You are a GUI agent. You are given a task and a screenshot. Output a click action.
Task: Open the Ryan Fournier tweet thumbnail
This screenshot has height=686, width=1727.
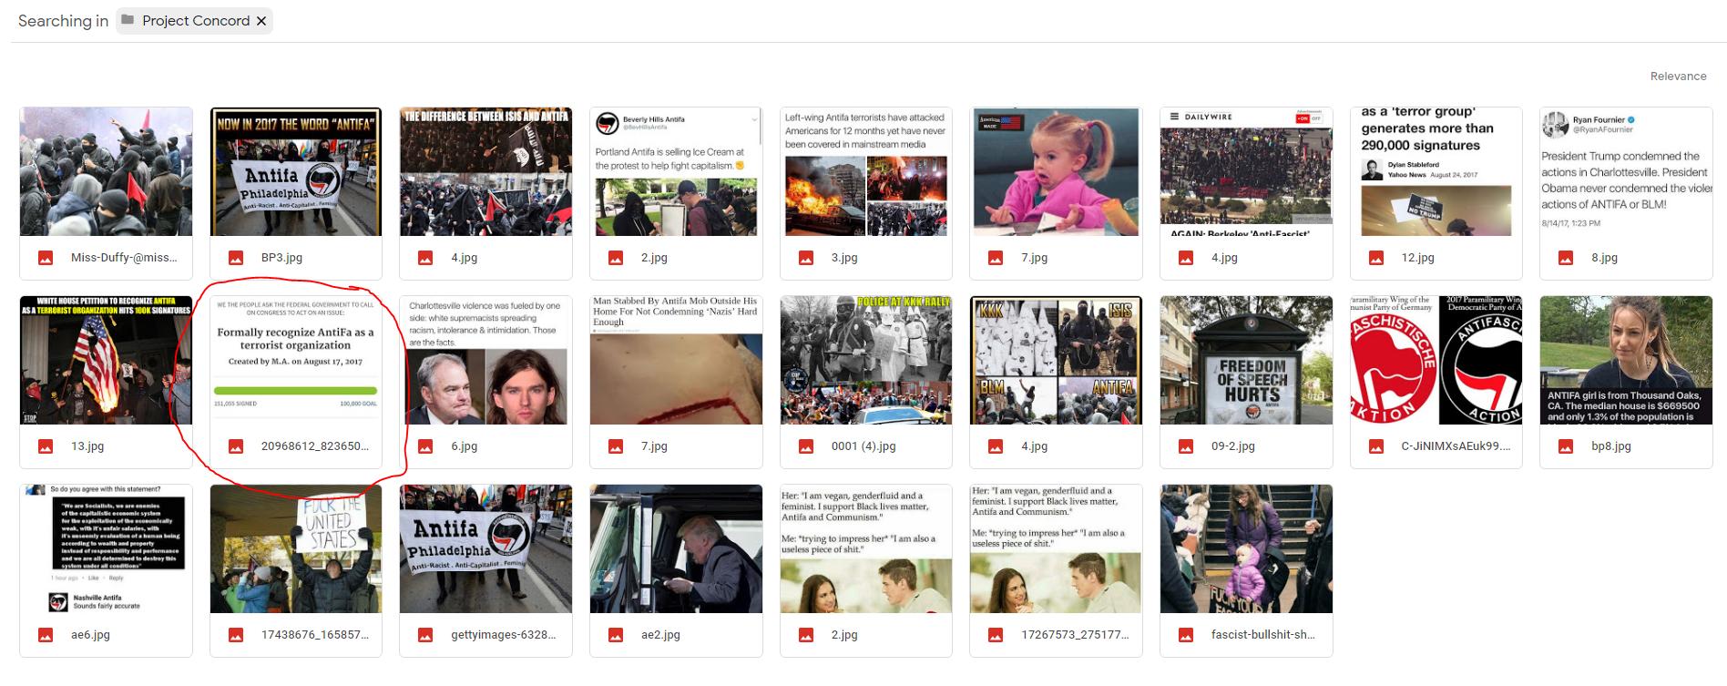tap(1626, 172)
